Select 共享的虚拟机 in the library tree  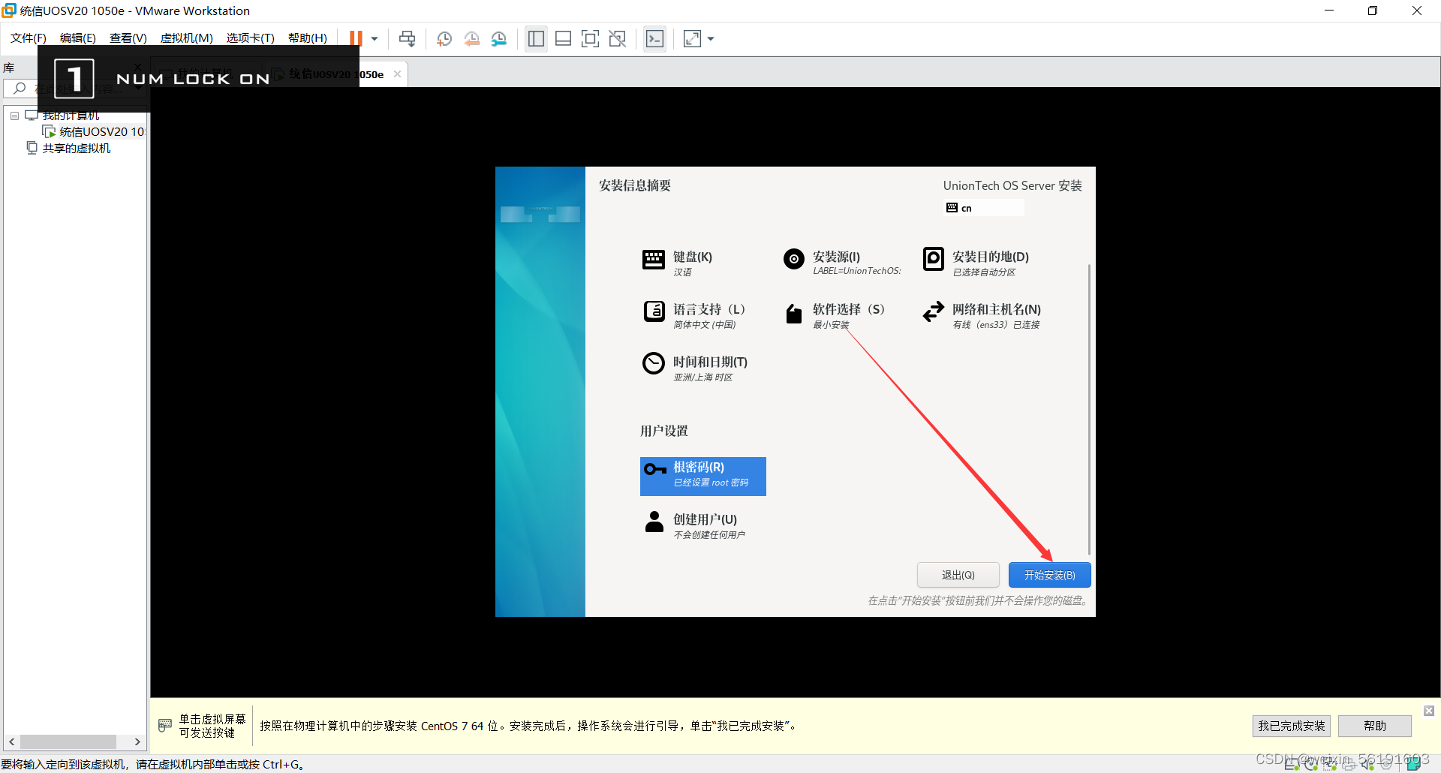point(69,149)
